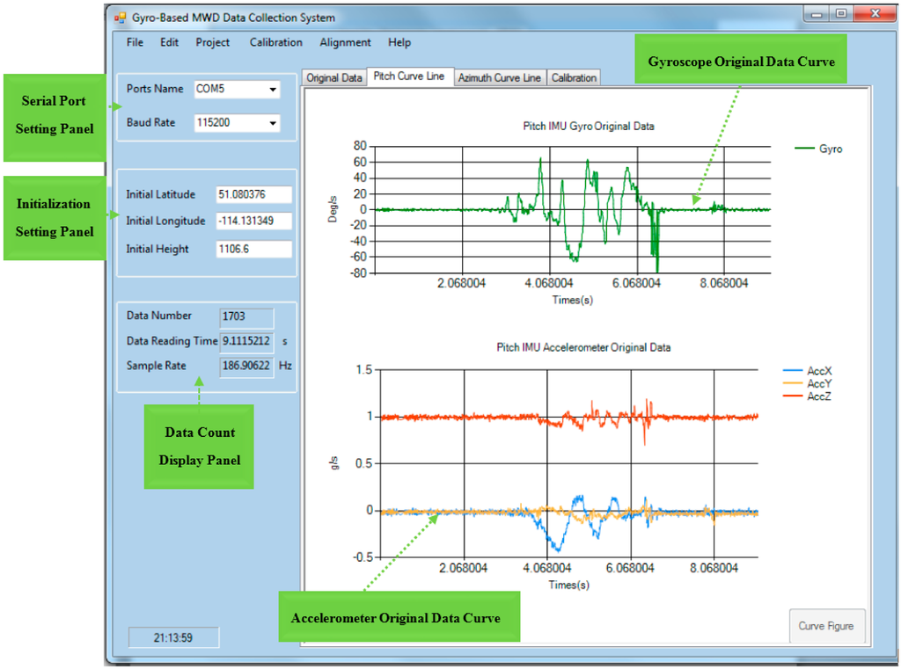This screenshot has width=901, height=669.
Task: Open the Edit menu
Action: tap(169, 42)
